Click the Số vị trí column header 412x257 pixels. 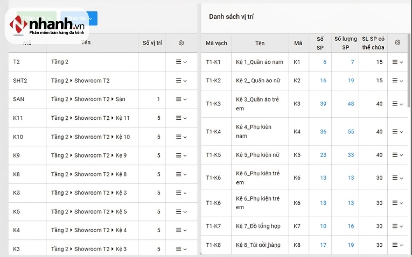152,43
